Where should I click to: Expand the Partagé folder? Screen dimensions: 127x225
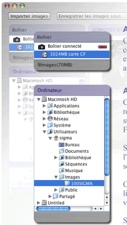[x=50, y=196]
